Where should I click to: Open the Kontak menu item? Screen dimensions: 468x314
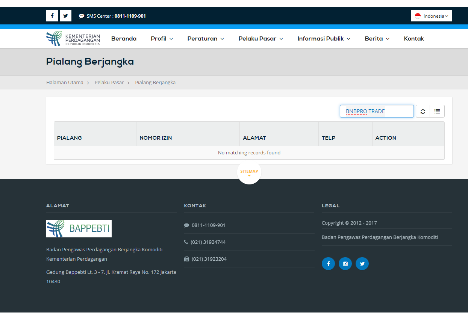(x=413, y=39)
